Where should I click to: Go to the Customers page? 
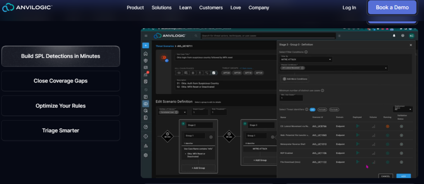211,7
